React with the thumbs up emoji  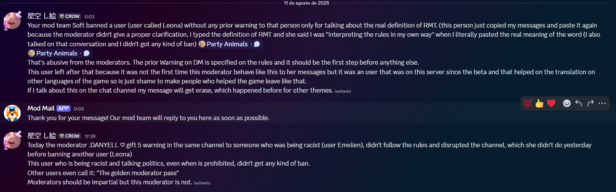[539, 103]
